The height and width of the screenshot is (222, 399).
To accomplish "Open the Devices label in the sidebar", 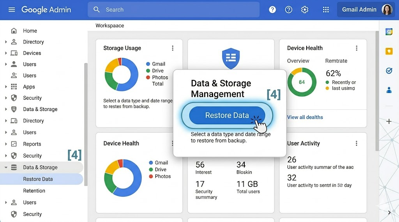I will coord(32,53).
